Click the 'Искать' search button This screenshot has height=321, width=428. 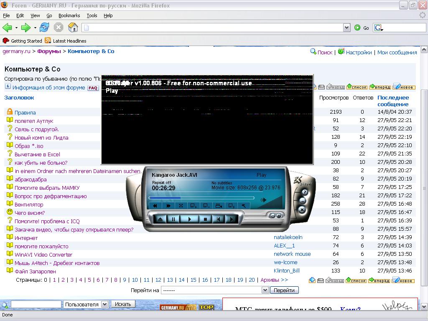click(123, 304)
